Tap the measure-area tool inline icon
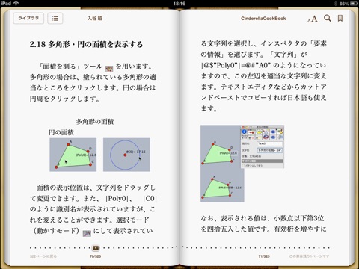359x269 pixels. (109, 68)
